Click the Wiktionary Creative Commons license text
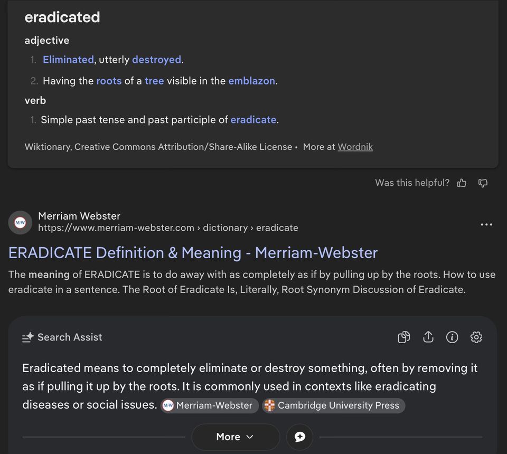Screen dimensions: 507x454 coord(158,147)
